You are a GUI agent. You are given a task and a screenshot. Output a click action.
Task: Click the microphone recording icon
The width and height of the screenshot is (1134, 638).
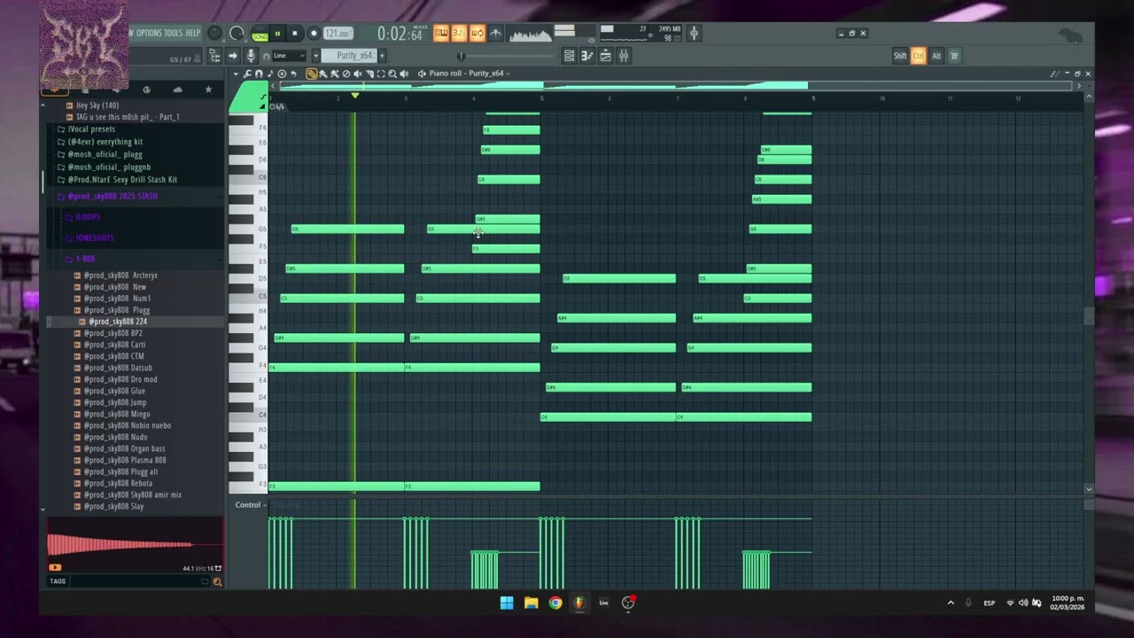pyautogui.click(x=251, y=56)
